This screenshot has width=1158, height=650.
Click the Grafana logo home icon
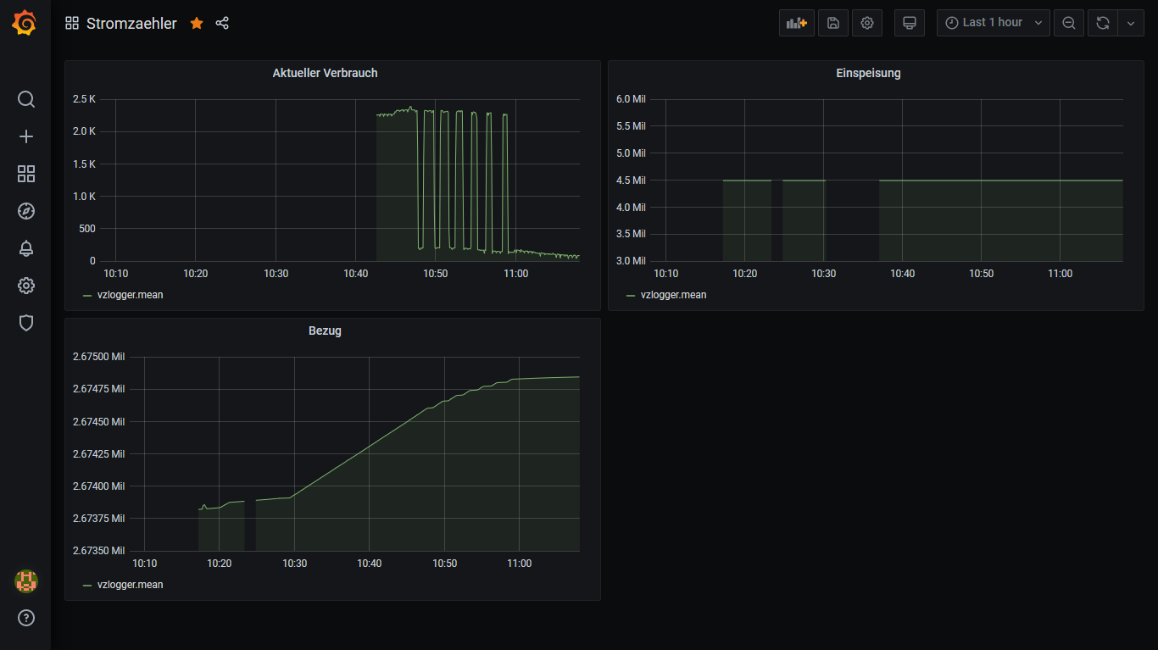click(x=25, y=23)
